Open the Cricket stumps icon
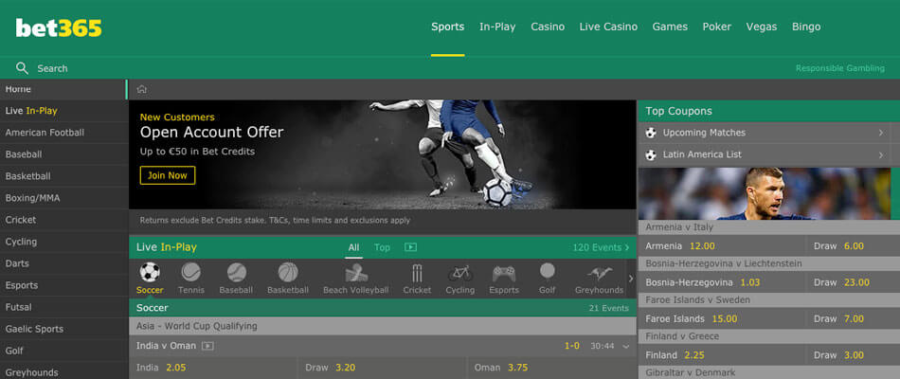900x379 pixels. pos(417,273)
